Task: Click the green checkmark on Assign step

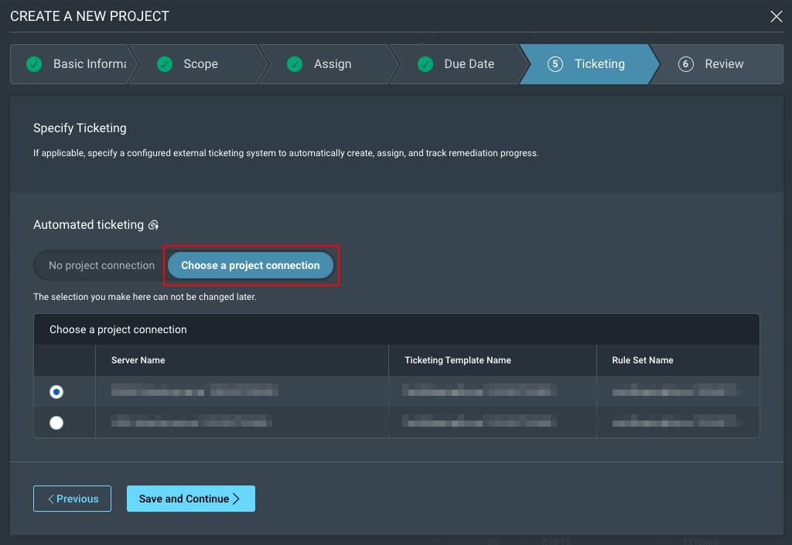Action: (295, 64)
